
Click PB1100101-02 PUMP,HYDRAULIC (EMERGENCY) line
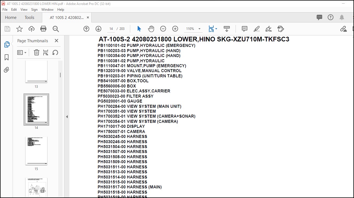click(x=146, y=46)
